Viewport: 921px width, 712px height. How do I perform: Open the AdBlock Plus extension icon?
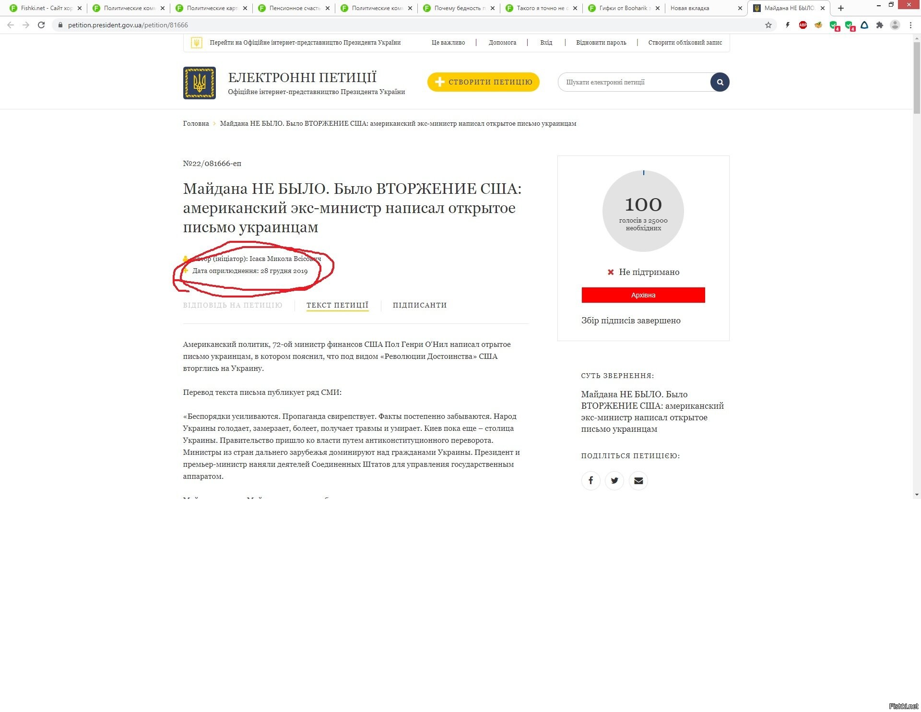pos(803,25)
